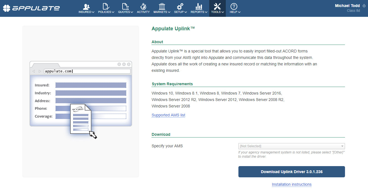Open the Quotes hourglass icon menu

(x=125, y=7)
